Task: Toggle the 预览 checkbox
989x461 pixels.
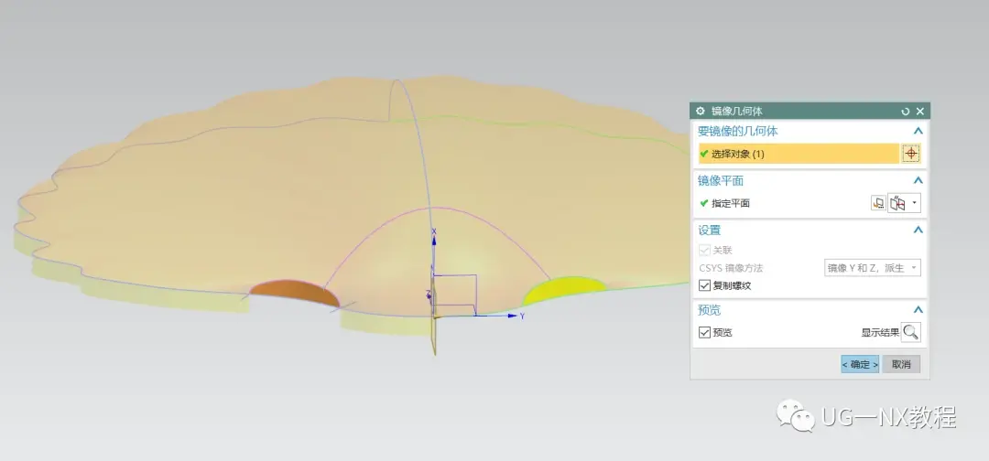Action: [704, 332]
